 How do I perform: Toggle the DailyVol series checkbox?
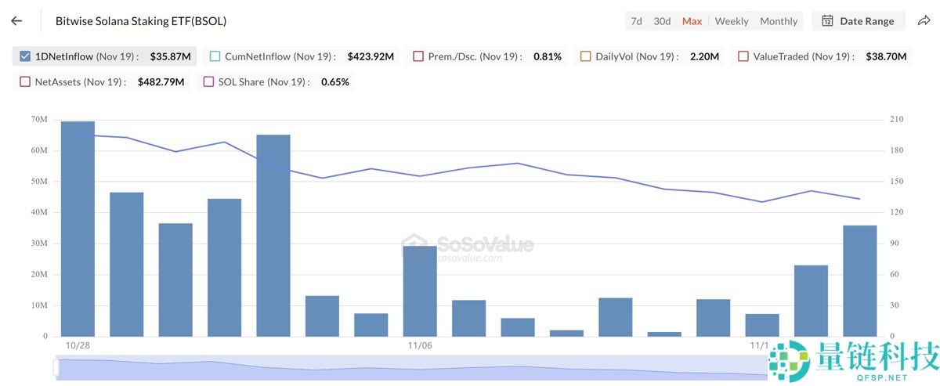coord(586,56)
